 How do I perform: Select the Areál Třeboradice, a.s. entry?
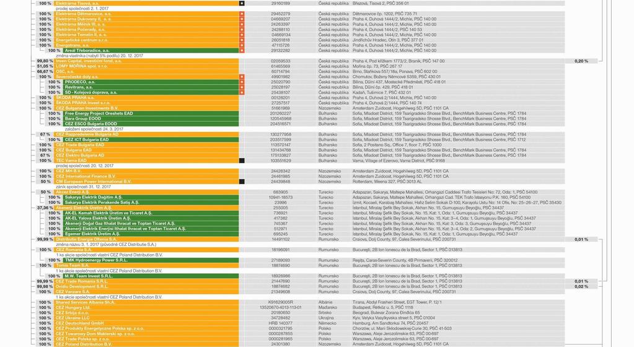[x=87, y=51]
